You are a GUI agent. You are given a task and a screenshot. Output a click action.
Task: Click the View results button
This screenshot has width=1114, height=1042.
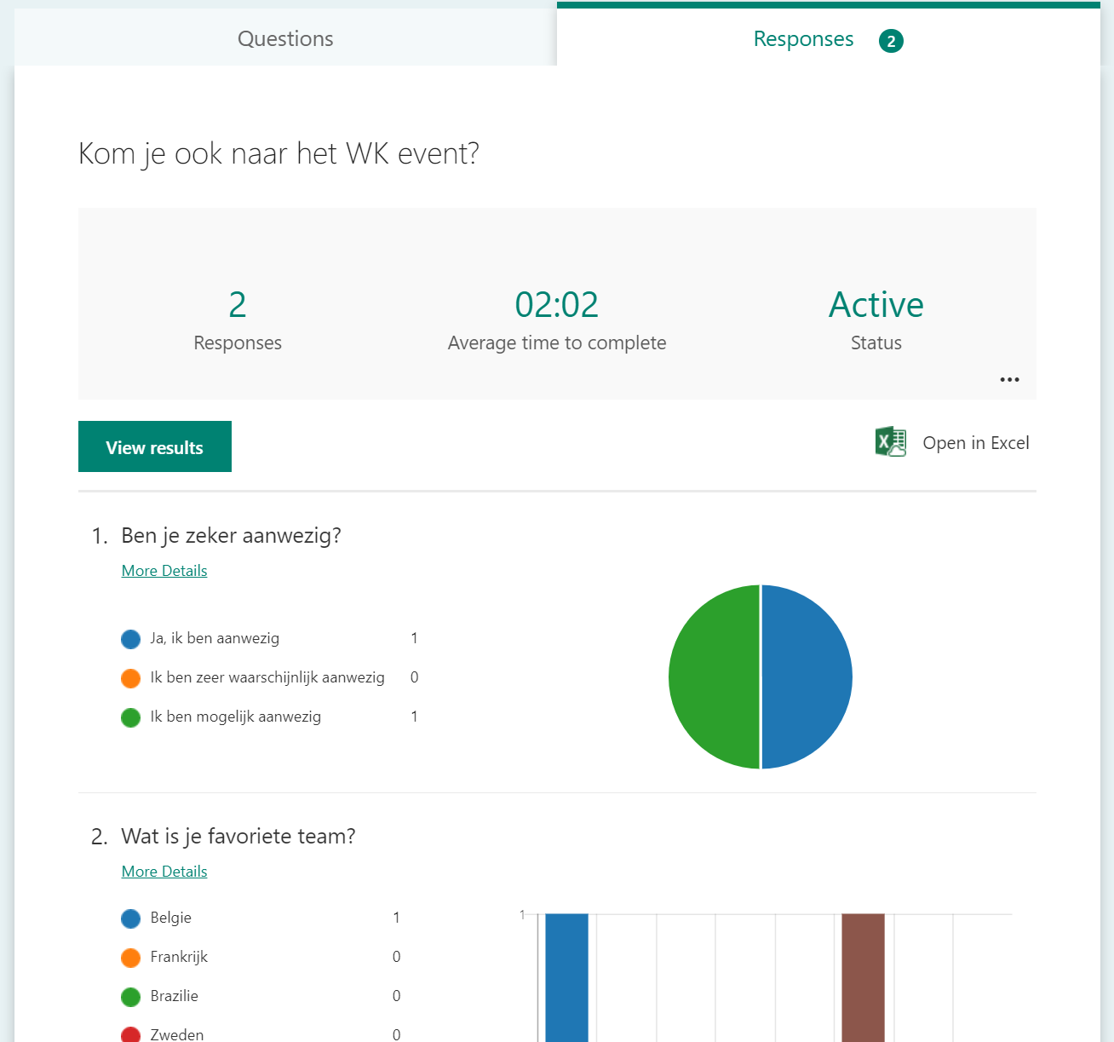[155, 446]
